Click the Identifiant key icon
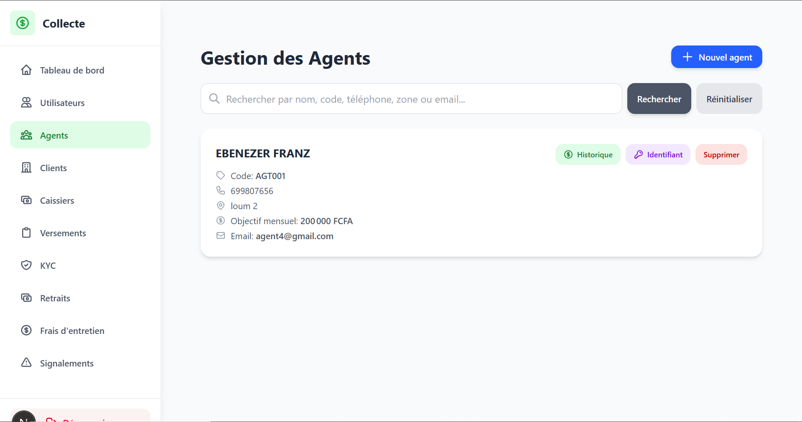This screenshot has width=802, height=422. 638,154
